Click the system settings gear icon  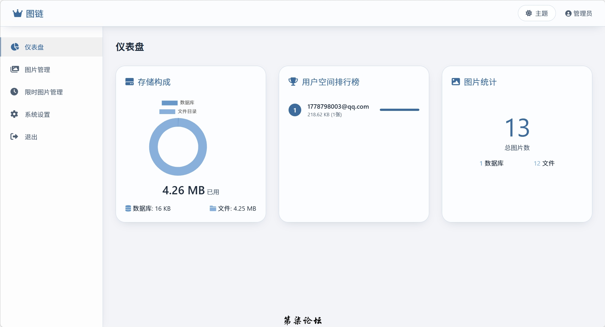[x=14, y=114]
